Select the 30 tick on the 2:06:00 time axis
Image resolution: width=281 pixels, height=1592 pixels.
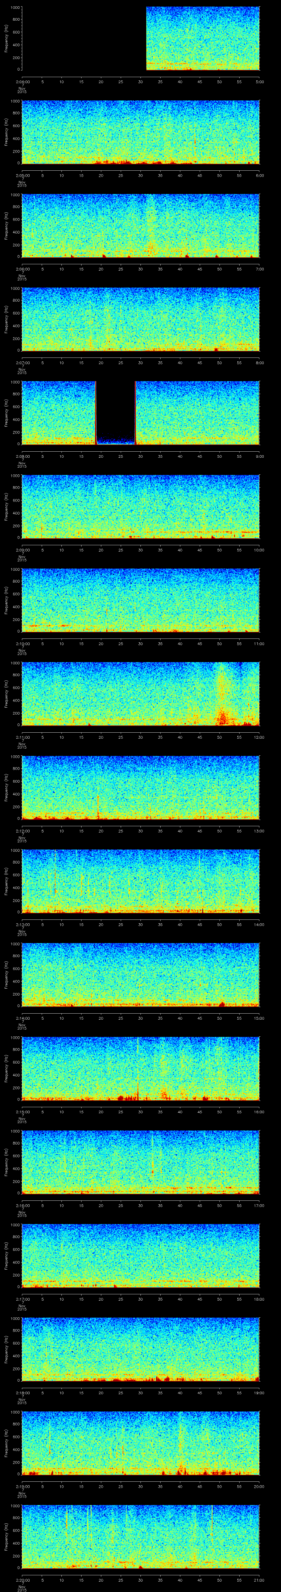coord(141,269)
